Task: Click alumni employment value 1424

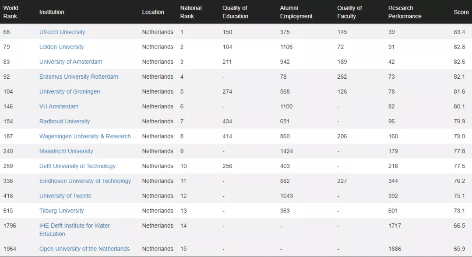Action: [286, 151]
